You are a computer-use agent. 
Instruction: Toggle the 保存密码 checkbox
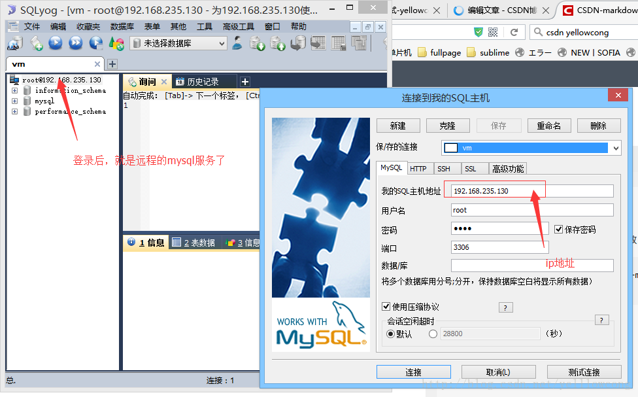click(559, 230)
